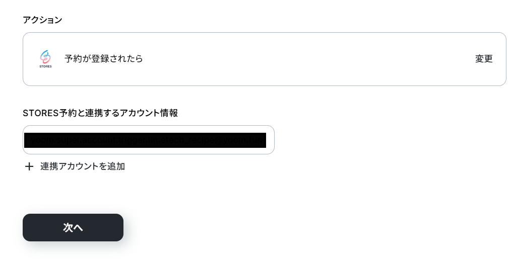The width and height of the screenshot is (512, 265).
Task: Click 変更 to change the action
Action: pyautogui.click(x=484, y=59)
